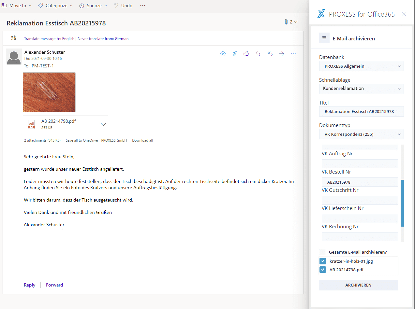Click the PDF file icon on attachment

[x=32, y=124]
